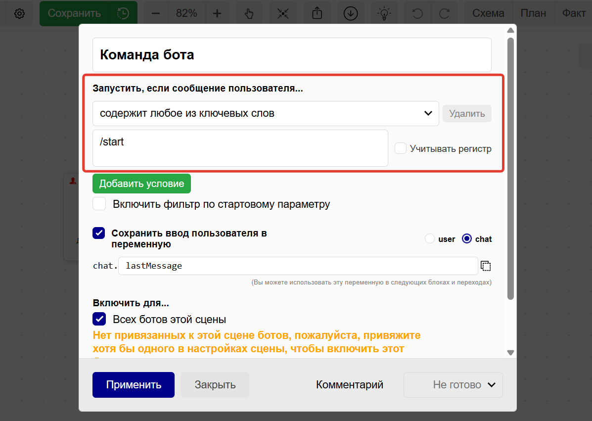This screenshot has width=592, height=421.
Task: Open settings gear in top toolbar
Action: pos(19,13)
